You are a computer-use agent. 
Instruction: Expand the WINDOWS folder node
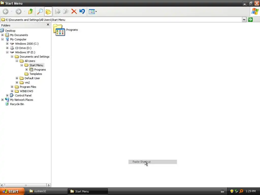[x=12, y=91]
